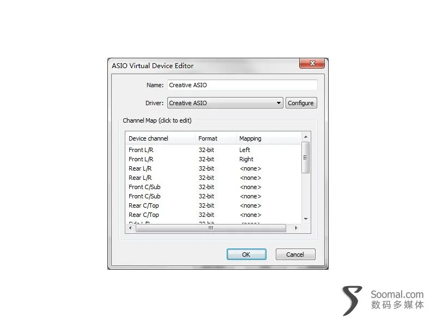Click the horizontal scrollbar thumb
Screen dimensions: 436x327
(211, 228)
